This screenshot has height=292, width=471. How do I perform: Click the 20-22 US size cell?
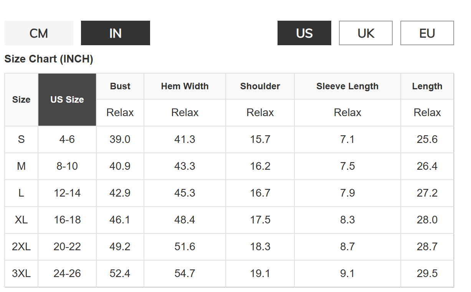(x=67, y=247)
